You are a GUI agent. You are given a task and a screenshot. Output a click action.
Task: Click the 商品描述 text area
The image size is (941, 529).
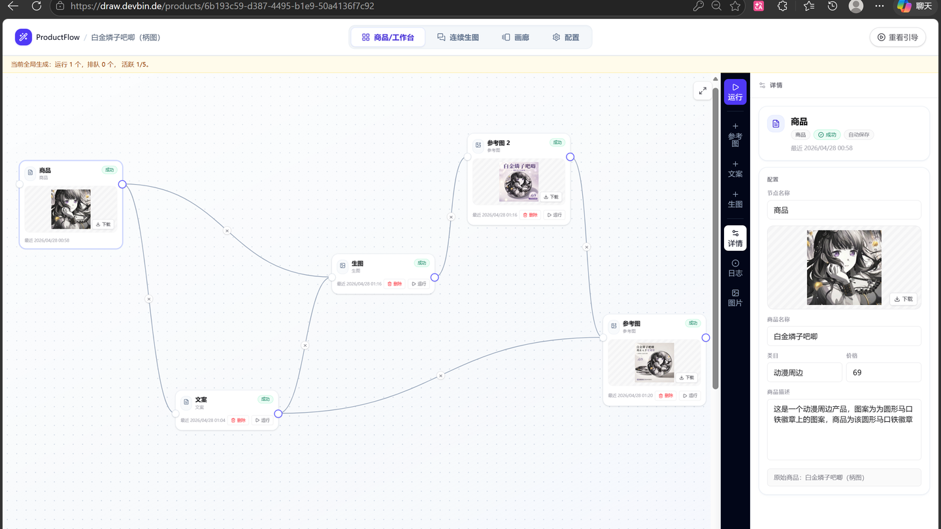(x=844, y=430)
